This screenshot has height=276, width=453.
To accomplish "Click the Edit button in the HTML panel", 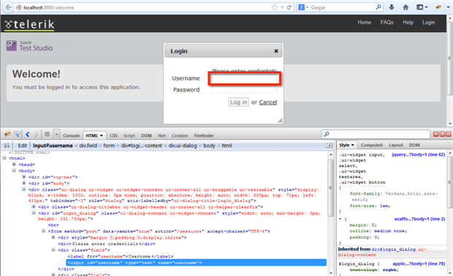I will pos(22,146).
